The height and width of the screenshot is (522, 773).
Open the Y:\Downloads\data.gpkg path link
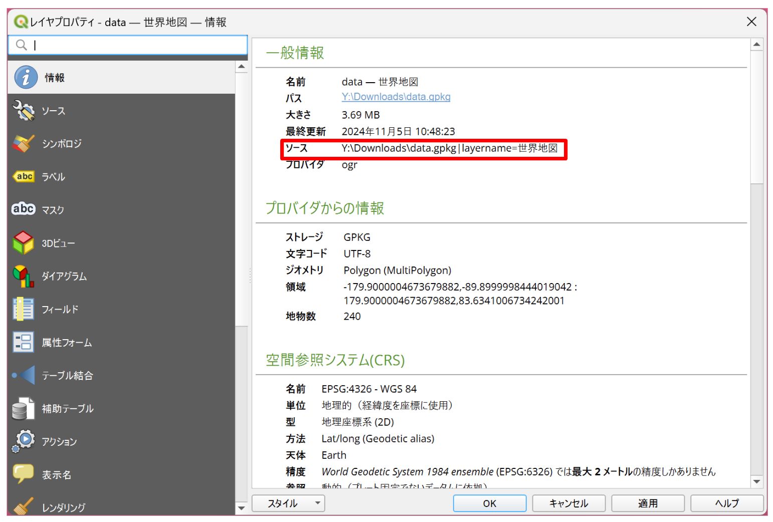pyautogui.click(x=396, y=97)
